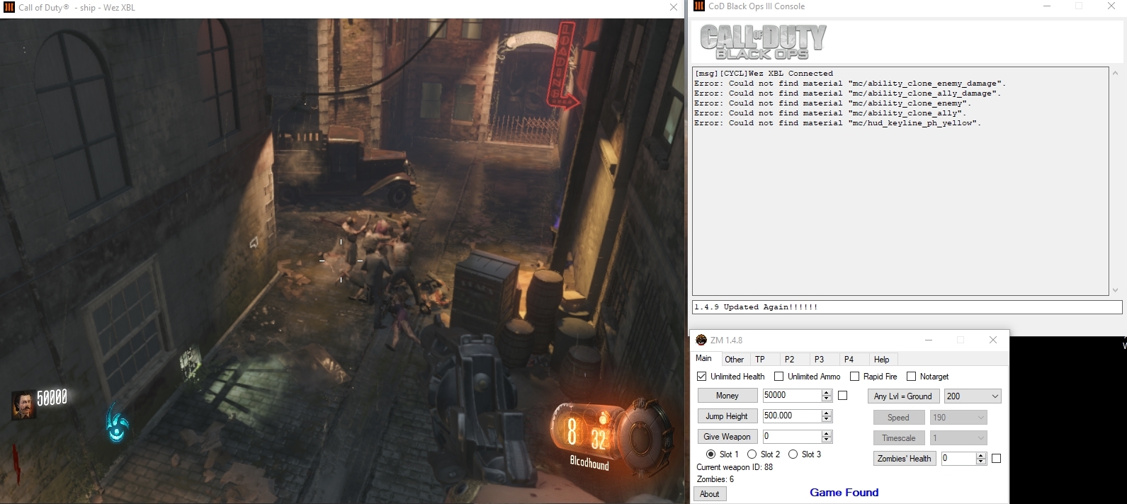Image resolution: width=1127 pixels, height=504 pixels.
Task: Click the Any Lvl = Ground button
Action: [x=903, y=396]
